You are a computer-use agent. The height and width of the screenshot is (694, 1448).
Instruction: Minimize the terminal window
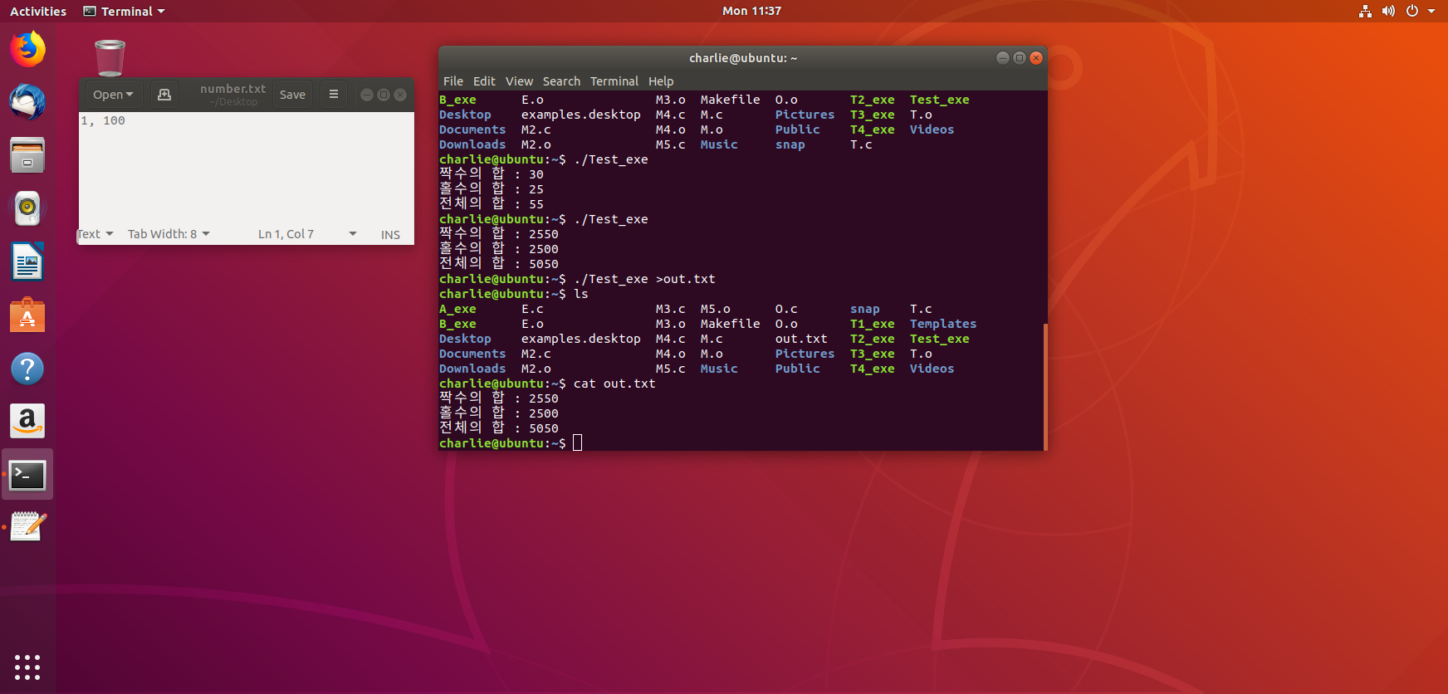(1002, 58)
